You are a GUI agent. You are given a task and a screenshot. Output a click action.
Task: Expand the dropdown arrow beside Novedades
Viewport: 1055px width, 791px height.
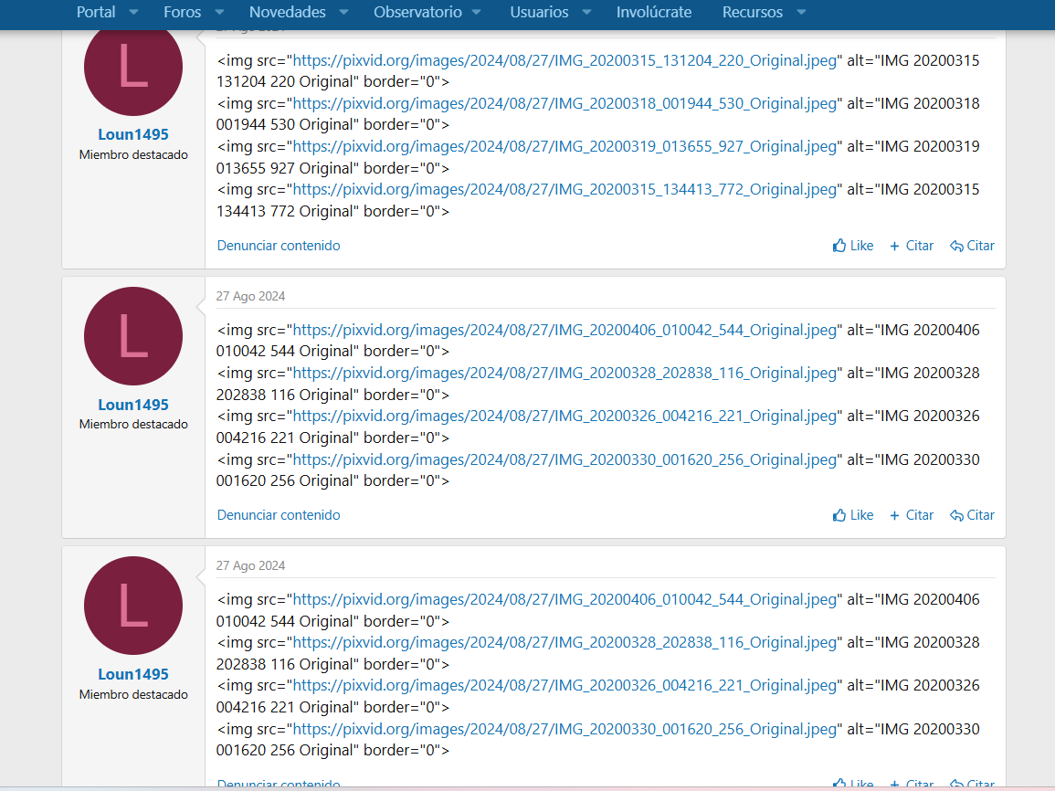point(343,12)
